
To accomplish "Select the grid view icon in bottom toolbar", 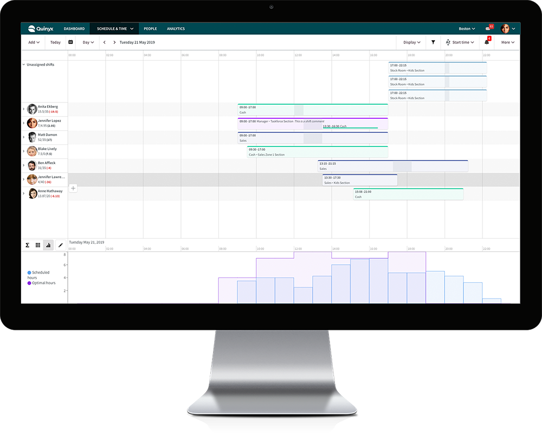I will [x=38, y=245].
